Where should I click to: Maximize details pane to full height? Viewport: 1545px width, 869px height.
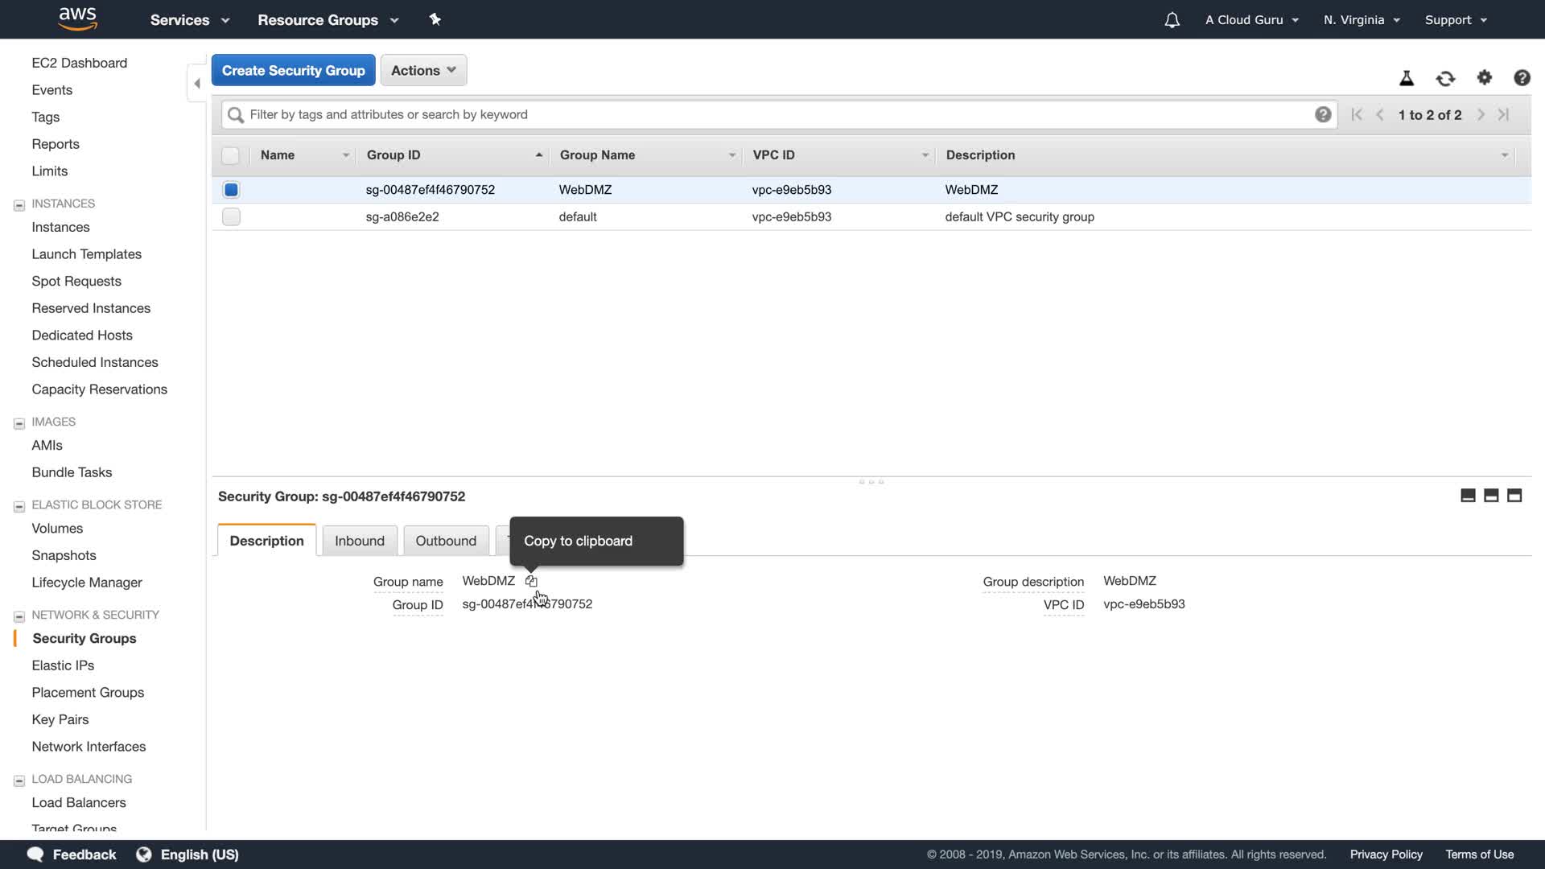tap(1514, 496)
